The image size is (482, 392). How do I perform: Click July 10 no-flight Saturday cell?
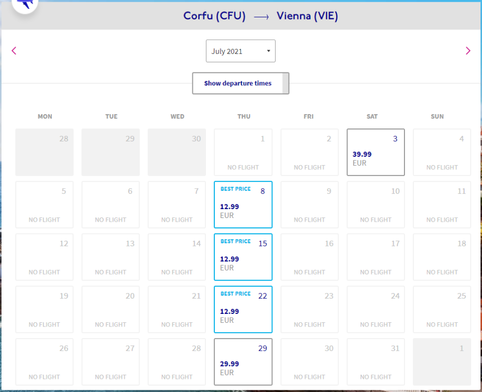pos(376,204)
